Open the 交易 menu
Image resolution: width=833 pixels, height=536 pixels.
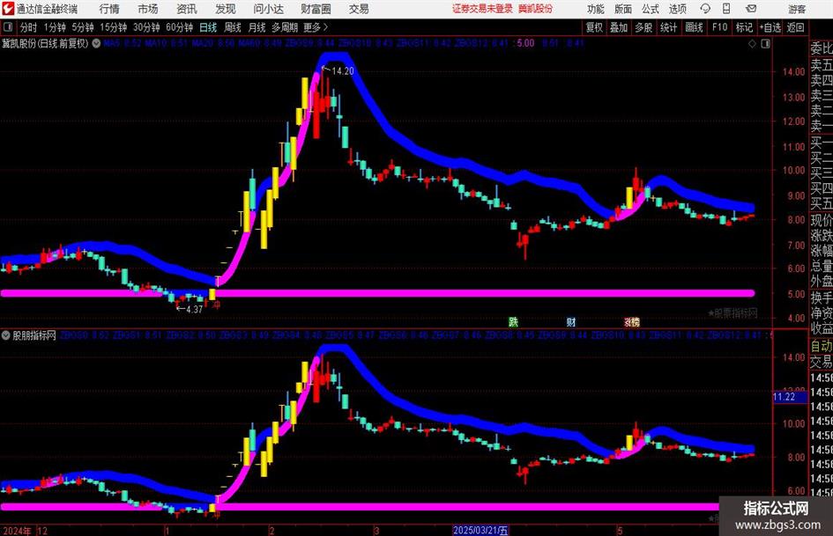tap(359, 9)
